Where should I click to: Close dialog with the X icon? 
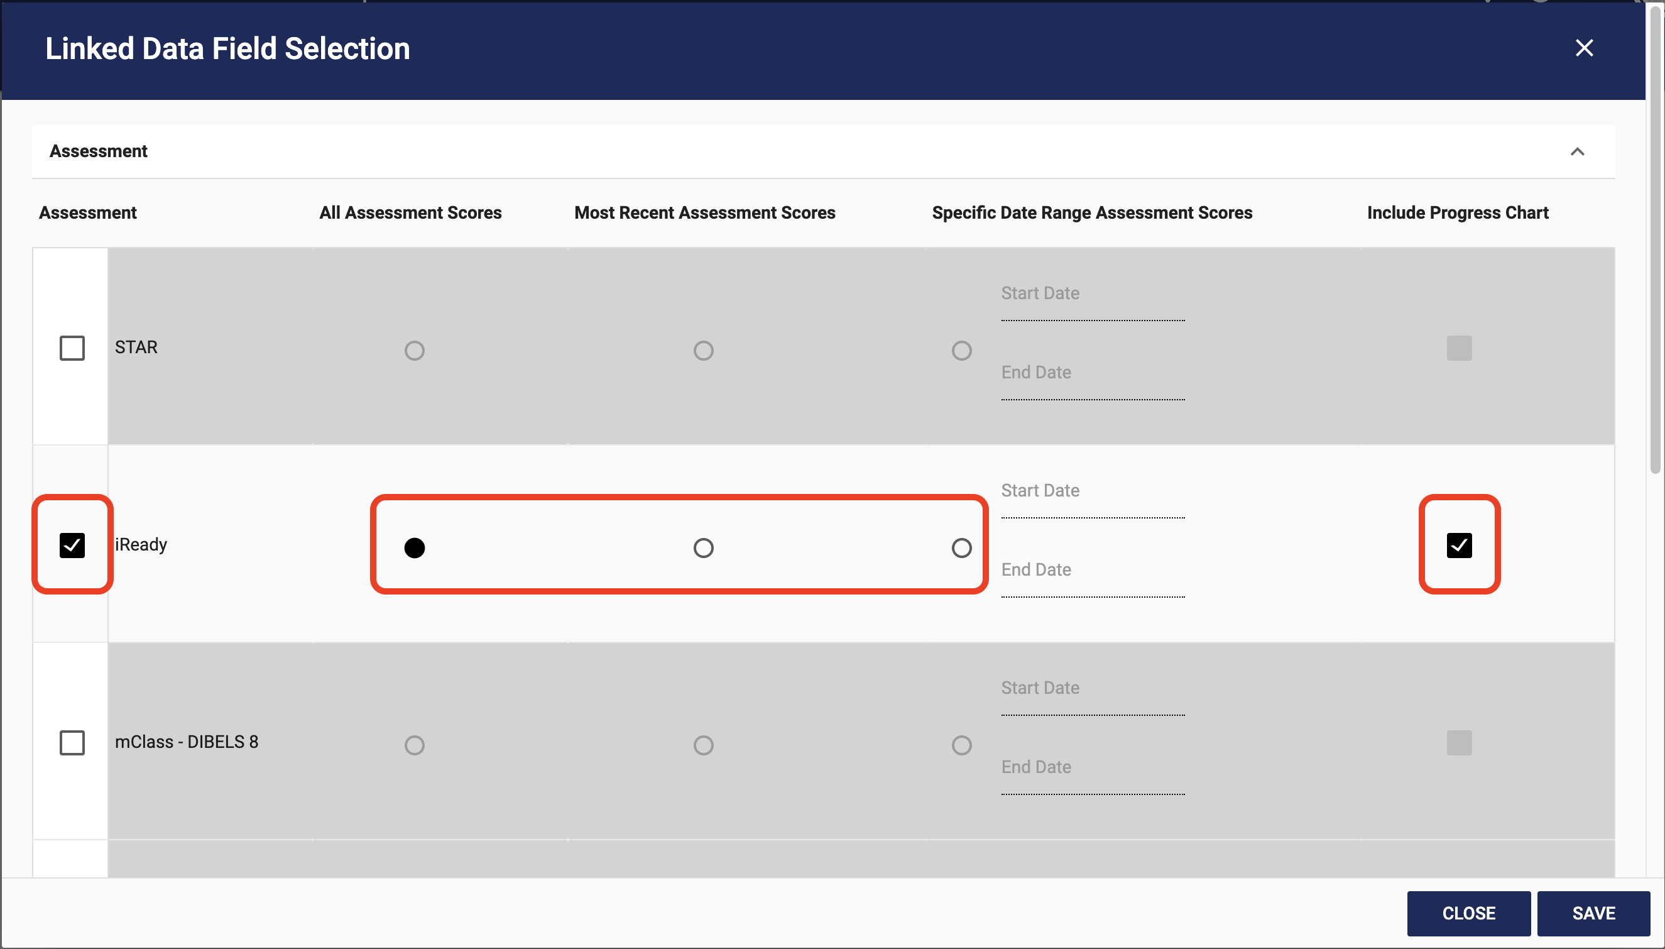tap(1583, 48)
